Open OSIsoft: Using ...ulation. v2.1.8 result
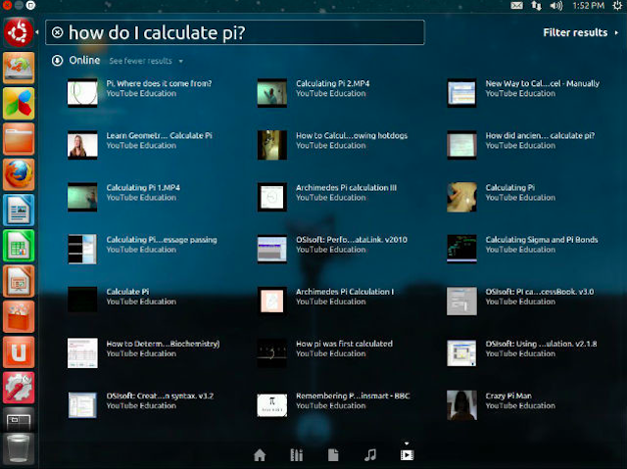 541,344
